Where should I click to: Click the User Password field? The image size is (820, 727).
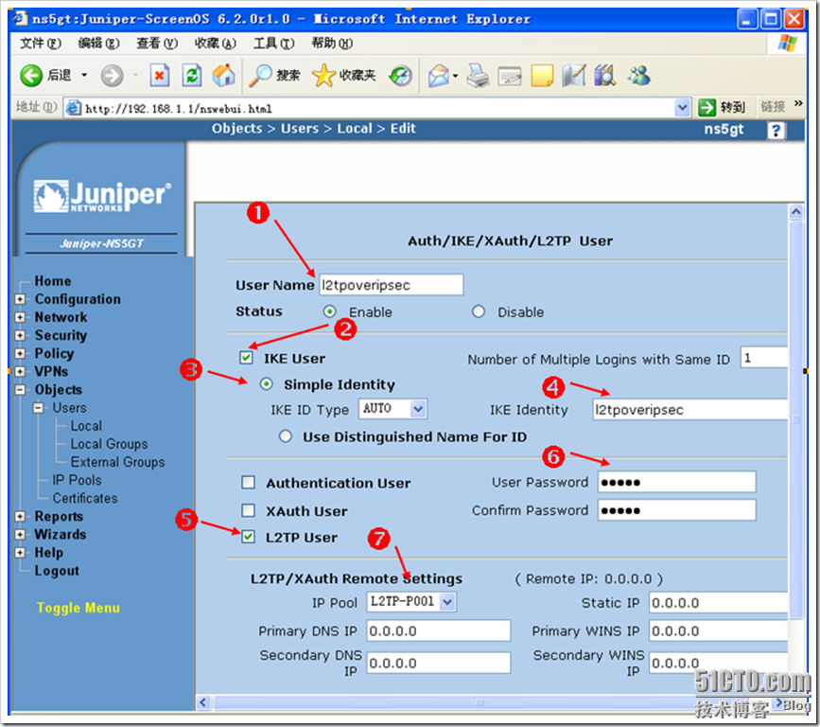coord(676,482)
